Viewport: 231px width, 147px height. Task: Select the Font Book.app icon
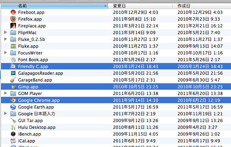pos(13,59)
